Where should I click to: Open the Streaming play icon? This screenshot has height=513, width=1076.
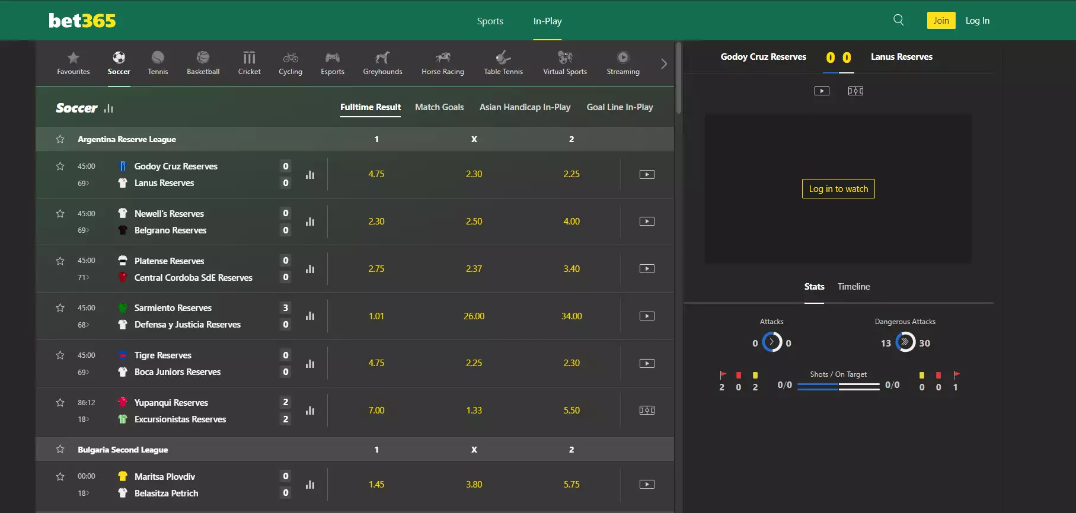pyautogui.click(x=623, y=57)
